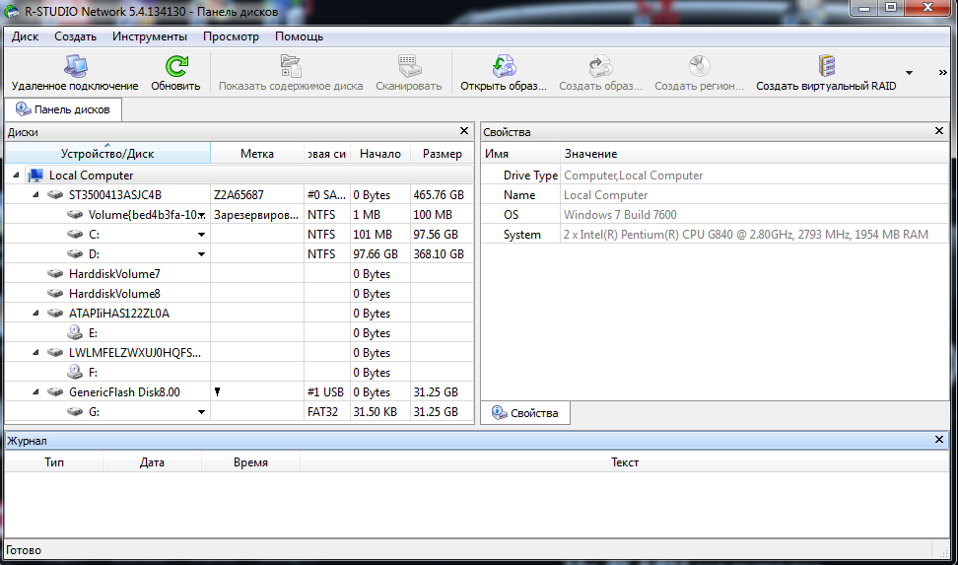Click the LWLMFELZWXUJ0HQFS device icon
958x565 pixels.
click(x=55, y=353)
